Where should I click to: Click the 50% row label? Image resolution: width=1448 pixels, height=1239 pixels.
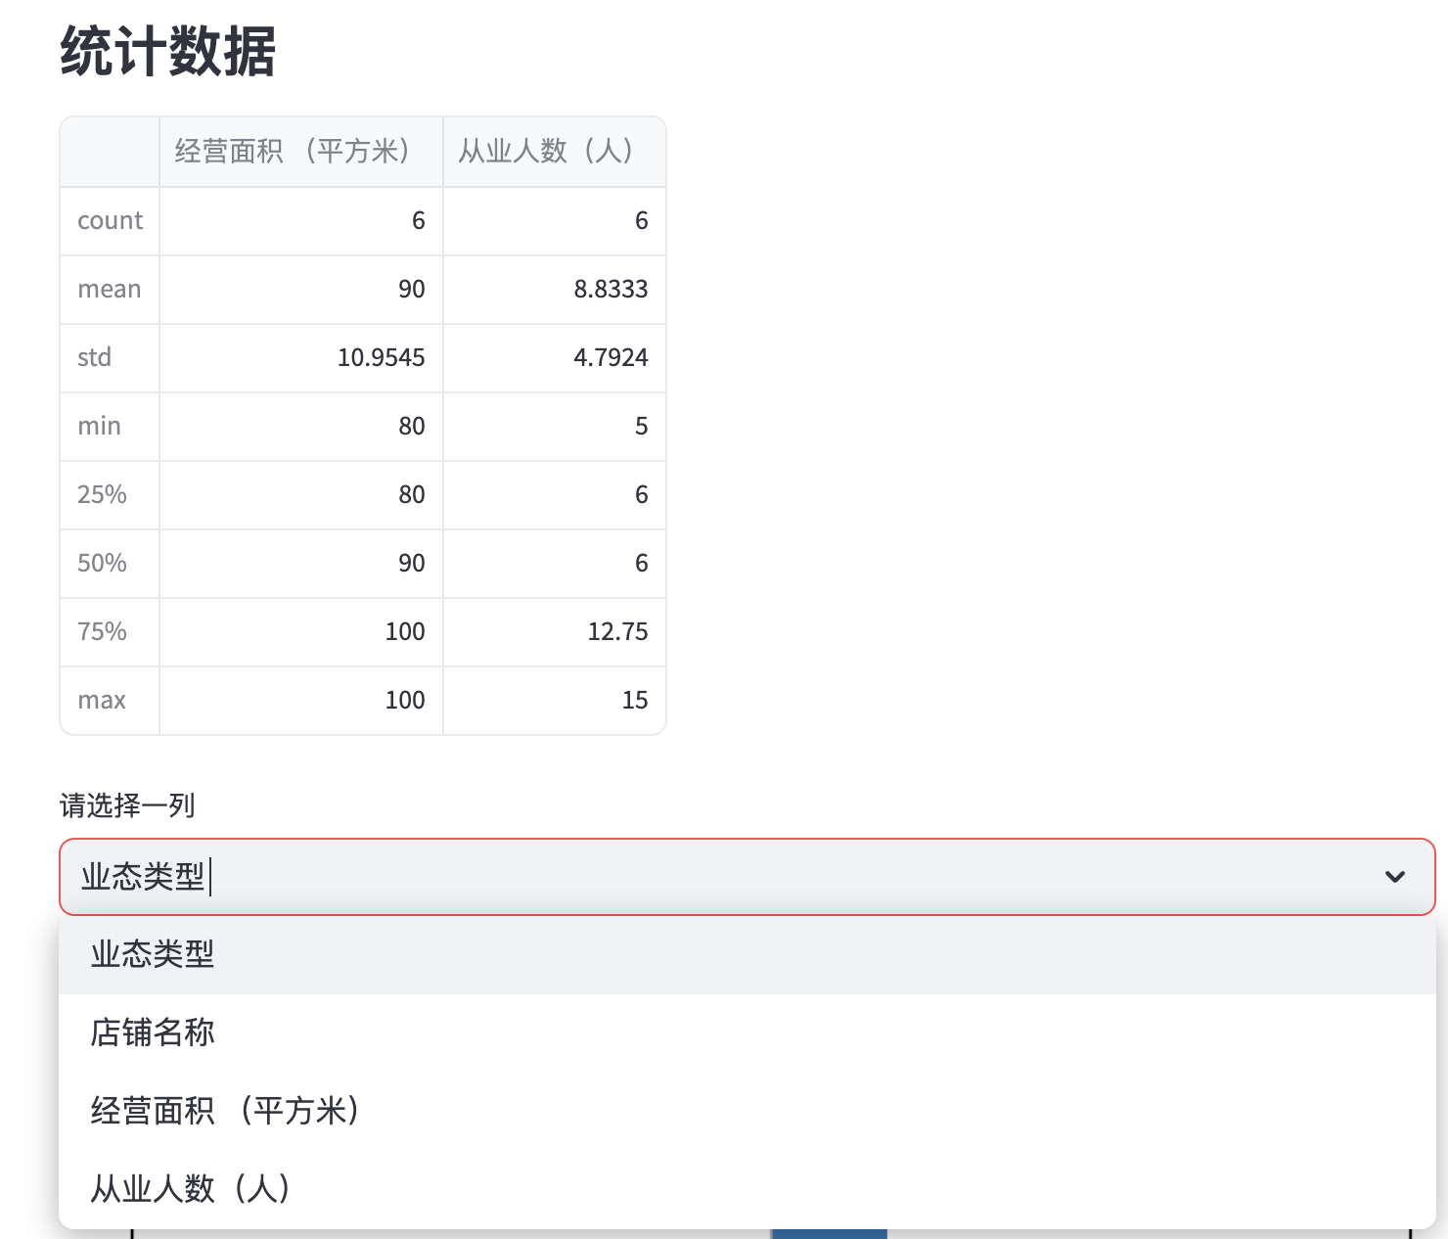coord(110,564)
